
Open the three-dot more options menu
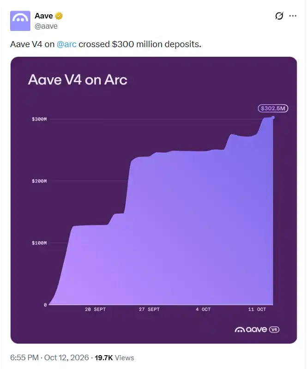293,16
